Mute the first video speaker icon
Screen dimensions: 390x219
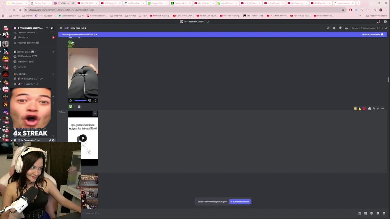click(89, 100)
